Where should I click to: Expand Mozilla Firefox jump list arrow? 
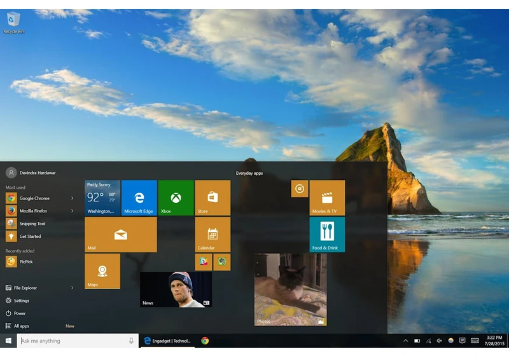pyautogui.click(x=73, y=211)
